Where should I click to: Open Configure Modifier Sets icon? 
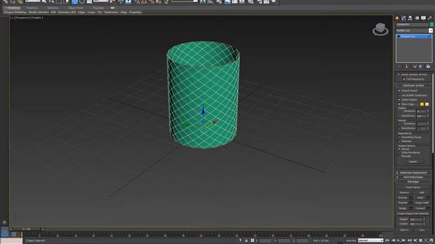tap(428, 66)
